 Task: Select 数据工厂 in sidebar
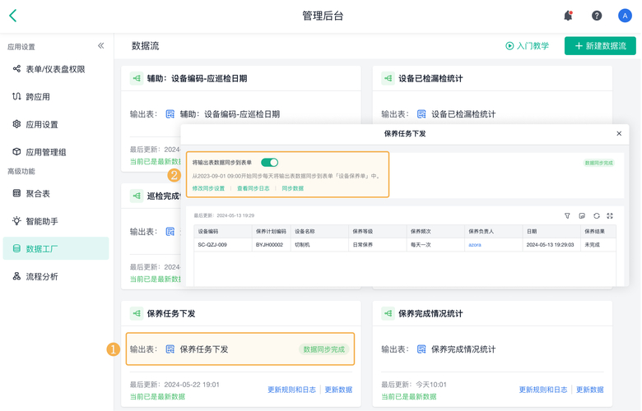[56, 248]
